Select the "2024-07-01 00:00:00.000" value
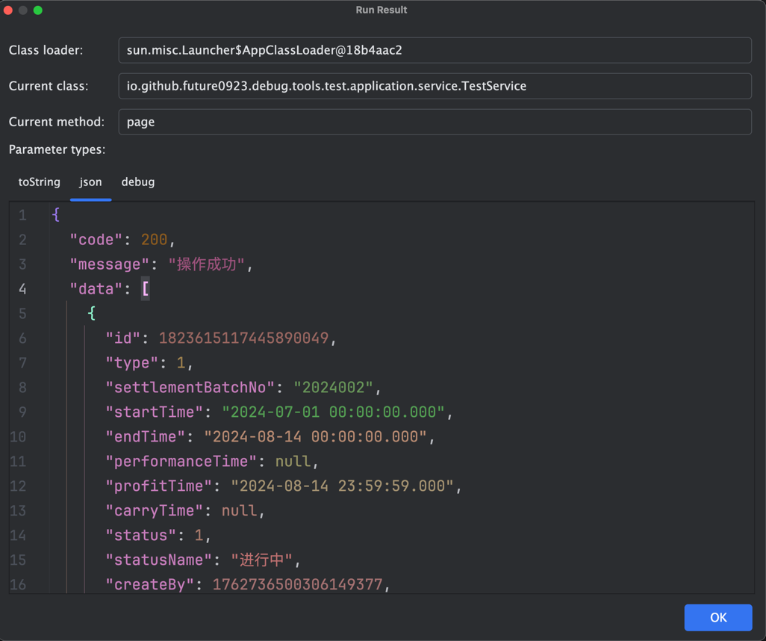Screen dimensions: 766x641 pos(333,412)
